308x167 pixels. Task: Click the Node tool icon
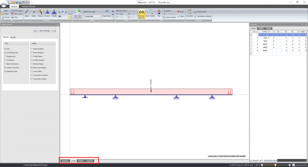(x=34, y=13)
